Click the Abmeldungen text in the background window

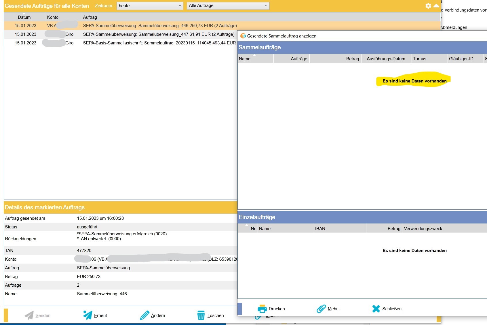point(454,27)
